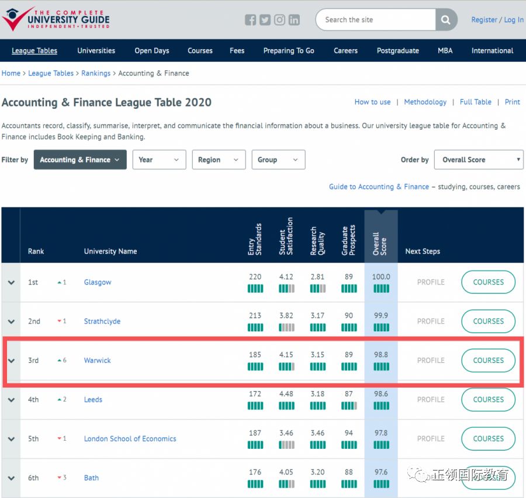Click the Home breadcrumb link
The height and width of the screenshot is (498, 526).
pyautogui.click(x=11, y=73)
